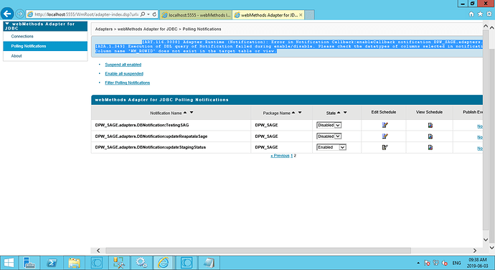Open Server Manager from the taskbar
495x270 pixels.
click(29, 263)
